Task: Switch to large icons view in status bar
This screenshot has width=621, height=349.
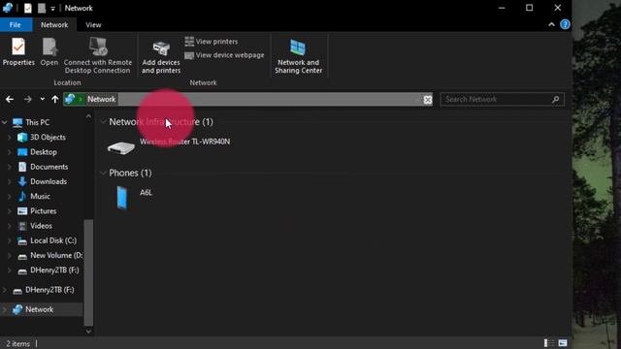Action: pyautogui.click(x=563, y=343)
